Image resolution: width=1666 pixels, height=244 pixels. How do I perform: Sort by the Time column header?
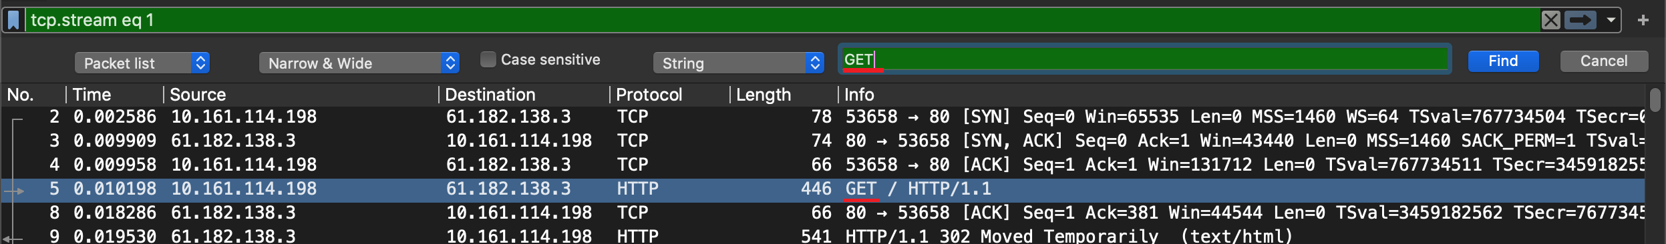[x=115, y=95]
